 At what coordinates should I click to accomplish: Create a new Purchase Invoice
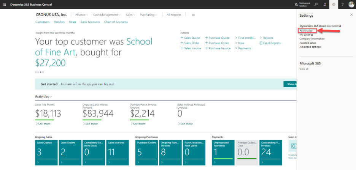pyautogui.click(x=218, y=48)
